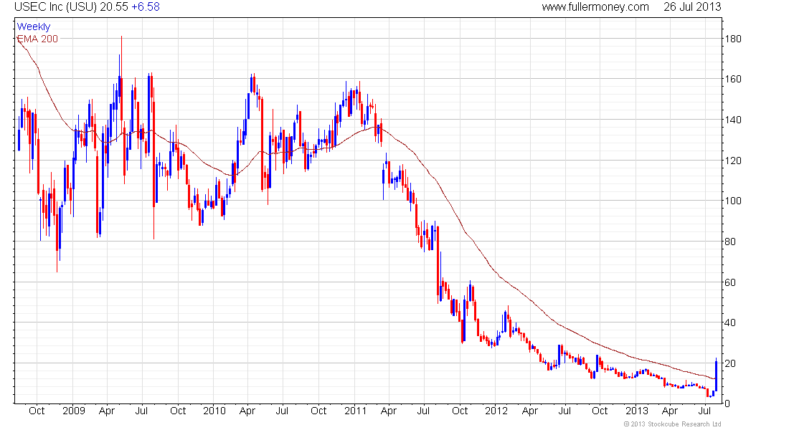Click the 120 y-axis label
This screenshot has width=789, height=430.
(x=733, y=161)
